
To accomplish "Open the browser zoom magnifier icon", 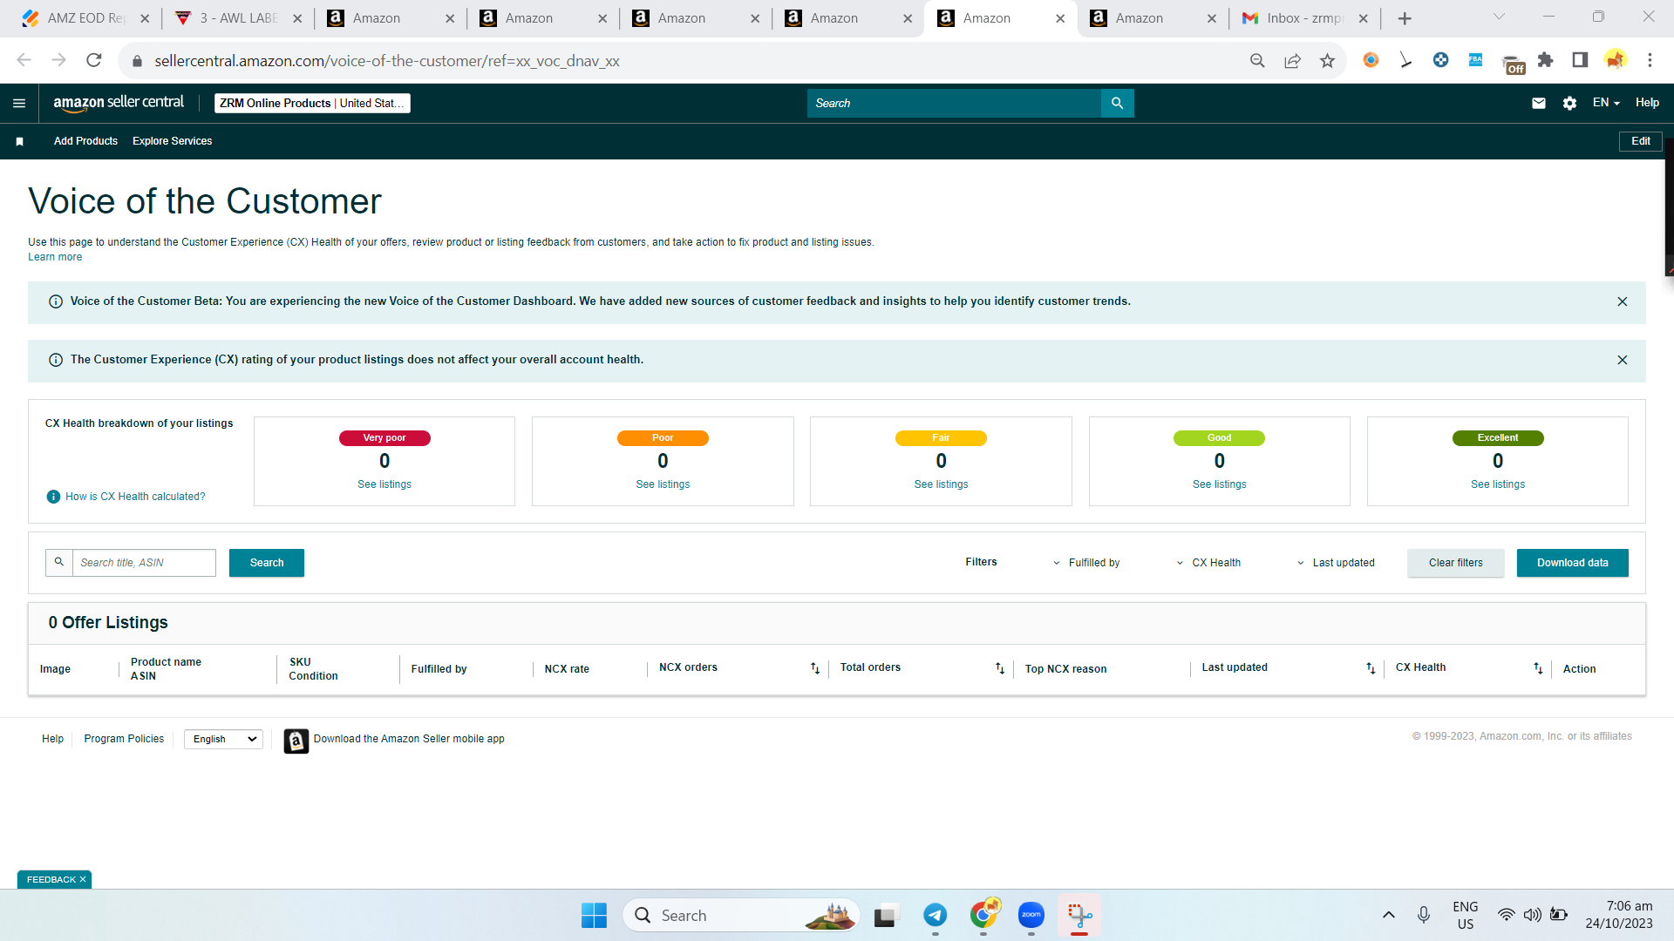I will (1257, 60).
